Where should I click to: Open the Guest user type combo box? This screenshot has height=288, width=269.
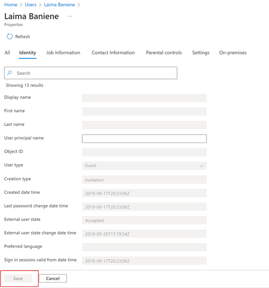(144, 165)
